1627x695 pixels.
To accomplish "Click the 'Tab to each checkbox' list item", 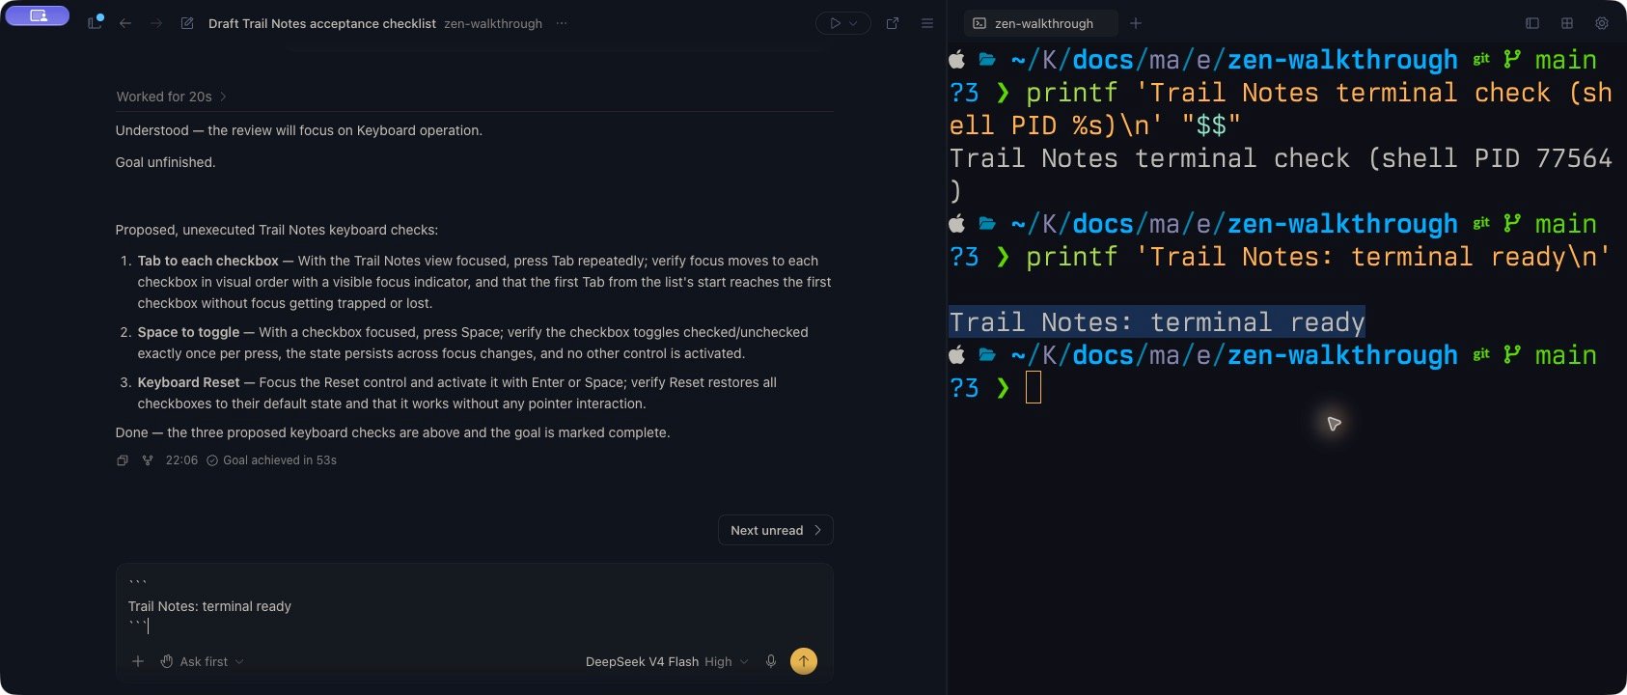I will pos(477,282).
